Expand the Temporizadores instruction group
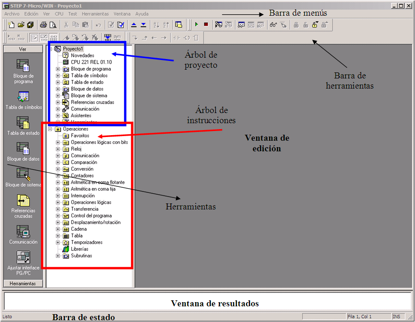Screen dimensions: 415x322 pos(57,242)
